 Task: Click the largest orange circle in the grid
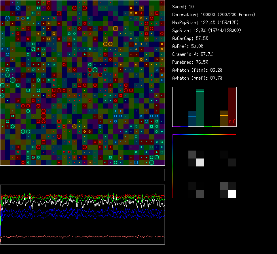[116, 29]
